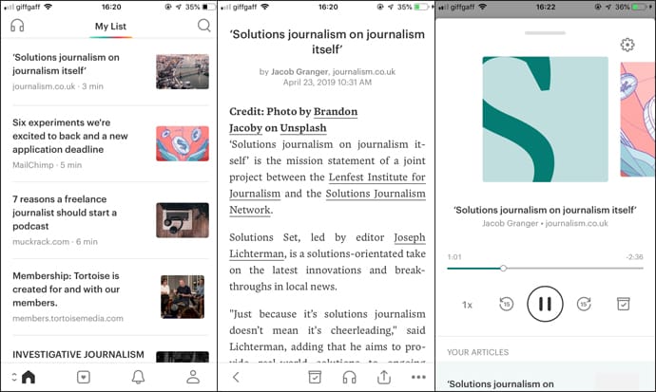Go to Home tab in bottom bar
656x392 pixels.
[29, 377]
